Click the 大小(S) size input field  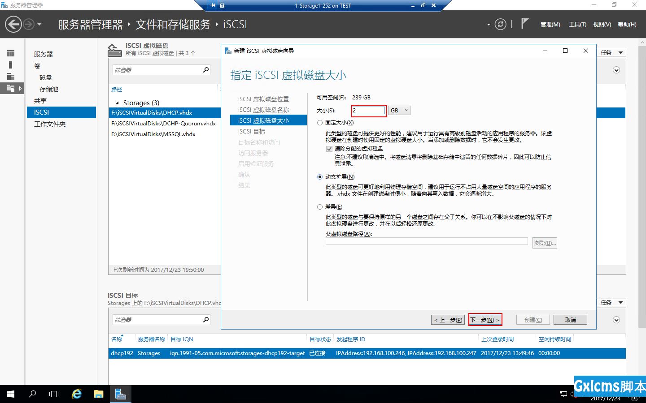[369, 110]
